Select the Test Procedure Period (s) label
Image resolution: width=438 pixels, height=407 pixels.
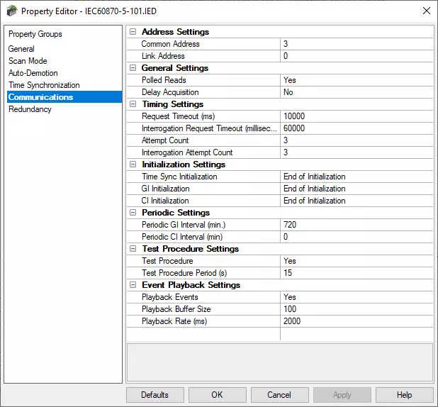(x=184, y=272)
